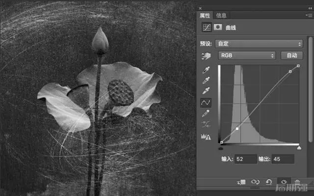The image size is (314, 196).
Task: Select the highlighted curve point in shadows
Action: coord(237,129)
